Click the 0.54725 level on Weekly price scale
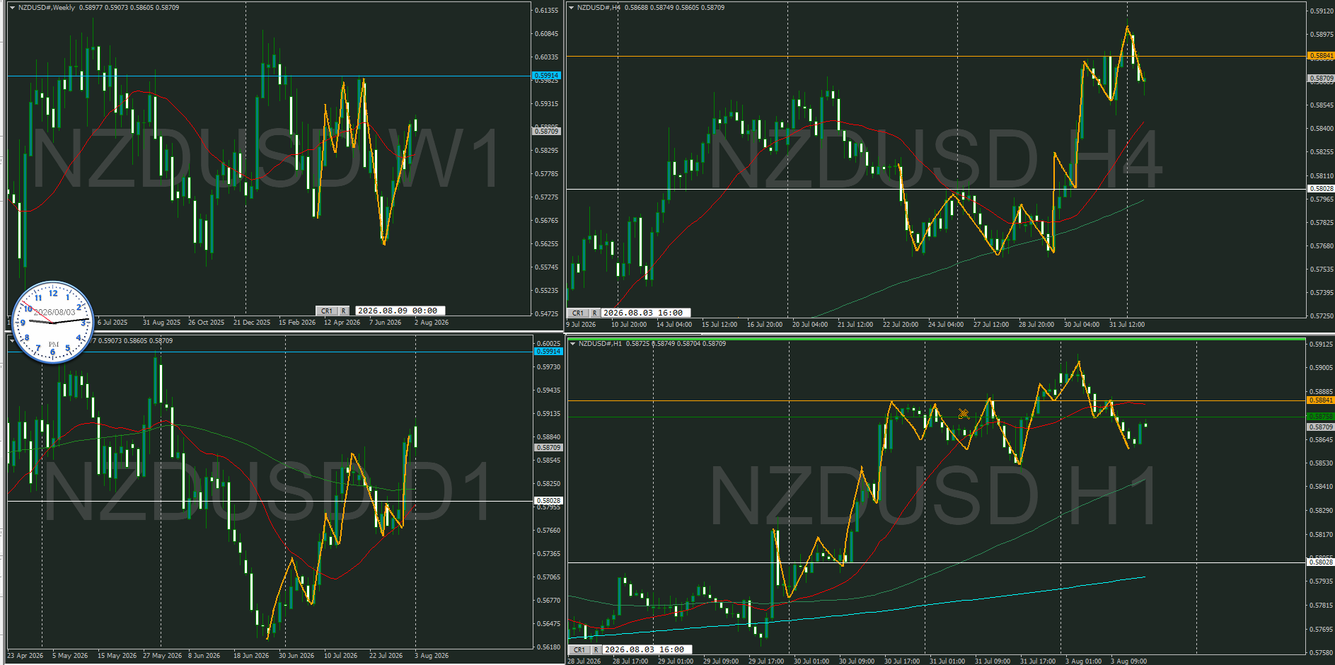This screenshot has height=665, width=1335. point(546,314)
